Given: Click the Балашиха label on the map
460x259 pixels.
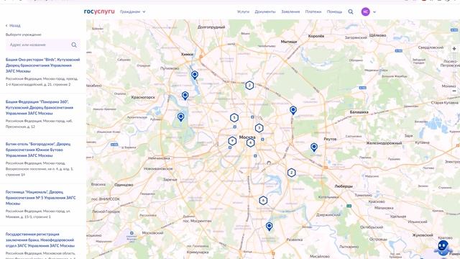Looking at the screenshot, I should 359,112.
